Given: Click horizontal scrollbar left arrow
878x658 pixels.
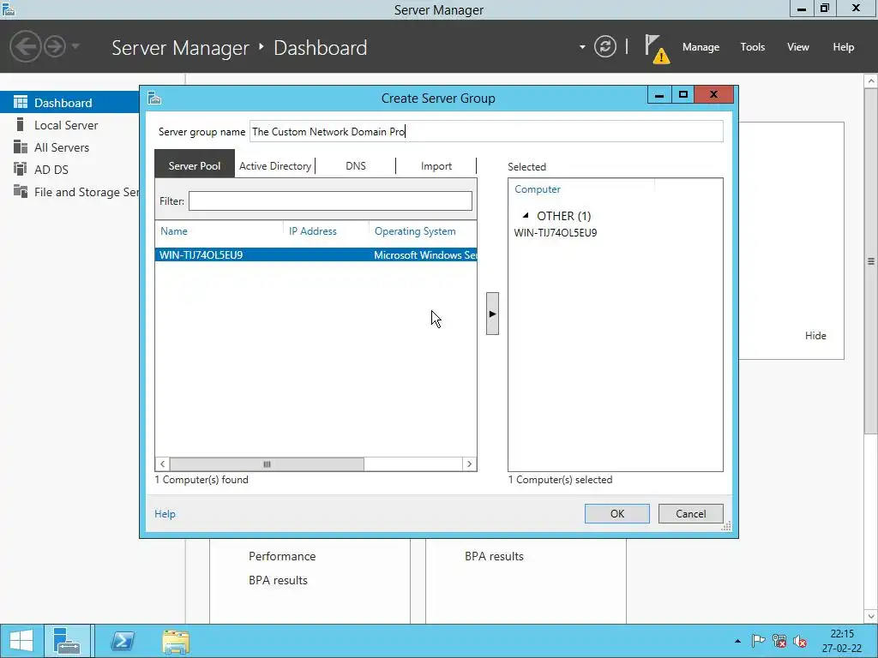Looking at the screenshot, I should click(x=162, y=464).
